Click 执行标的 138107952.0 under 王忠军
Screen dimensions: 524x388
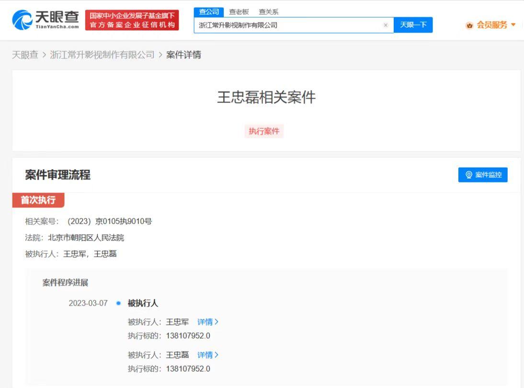pos(169,336)
